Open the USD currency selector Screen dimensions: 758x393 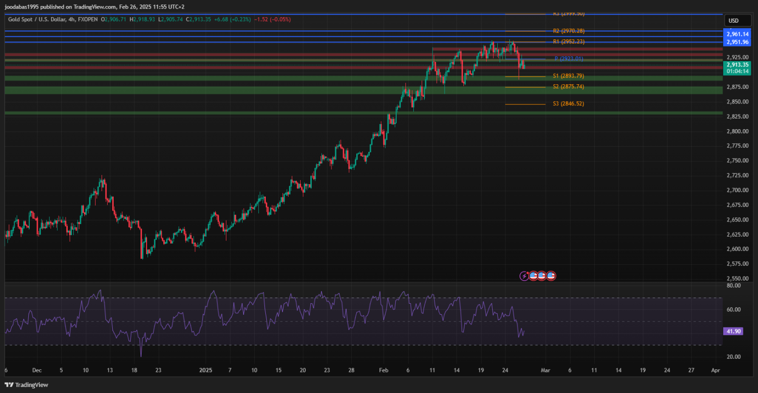pos(733,21)
